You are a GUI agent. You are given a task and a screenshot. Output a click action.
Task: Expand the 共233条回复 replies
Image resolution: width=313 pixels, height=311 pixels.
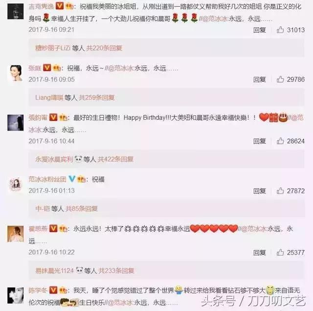pyautogui.click(x=116, y=271)
